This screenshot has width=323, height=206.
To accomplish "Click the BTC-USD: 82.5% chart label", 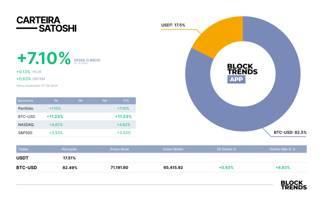I will point(290,132).
